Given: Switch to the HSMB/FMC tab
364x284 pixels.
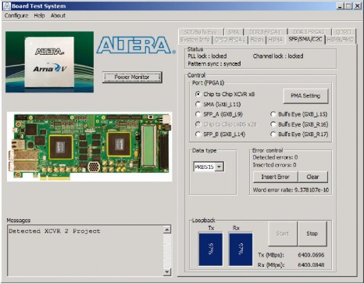Looking at the screenshot, I should [340, 40].
